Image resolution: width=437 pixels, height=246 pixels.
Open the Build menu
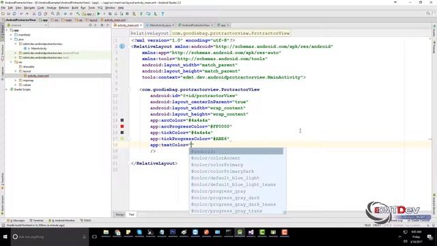click(75, 8)
